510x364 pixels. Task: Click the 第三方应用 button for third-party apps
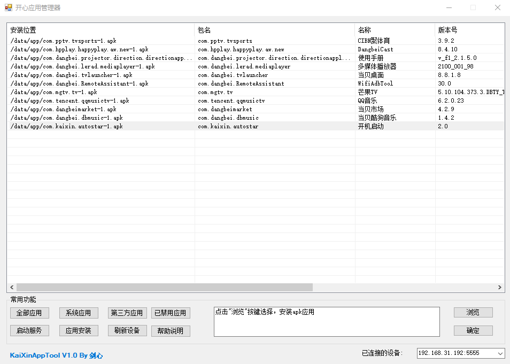click(x=127, y=313)
